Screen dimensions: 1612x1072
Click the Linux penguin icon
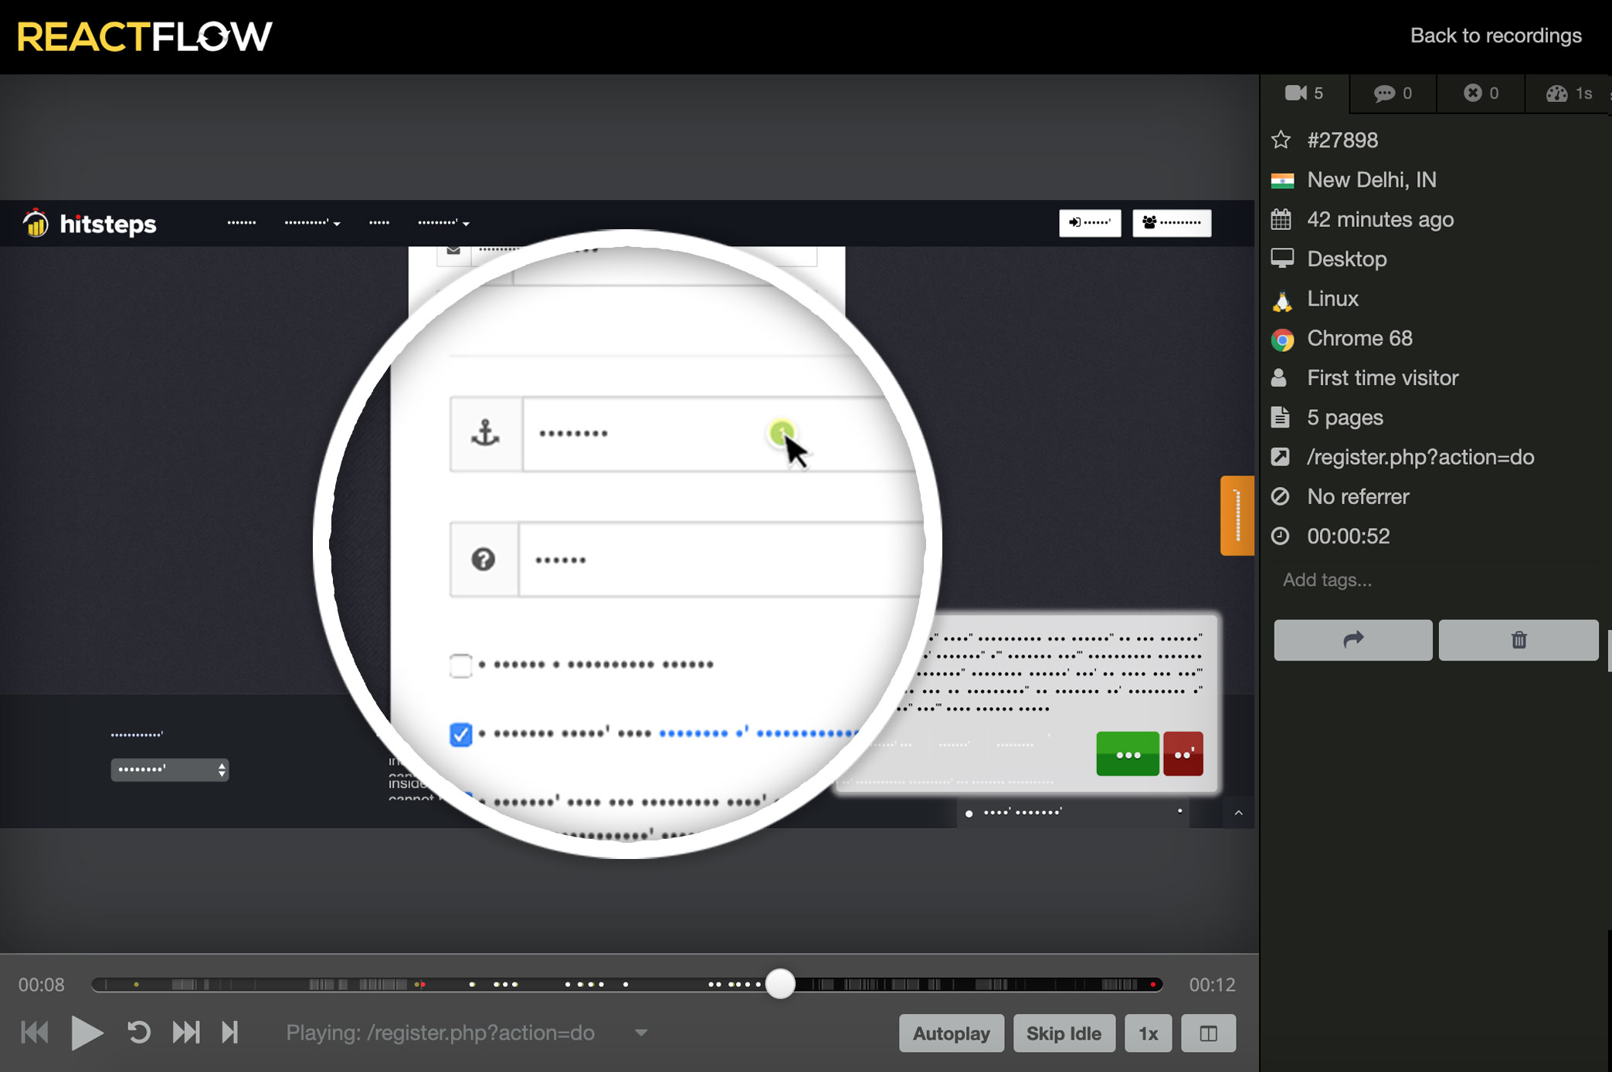point(1281,299)
